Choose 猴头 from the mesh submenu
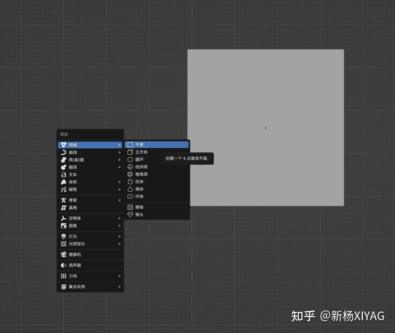This screenshot has height=333, width=395. click(156, 215)
